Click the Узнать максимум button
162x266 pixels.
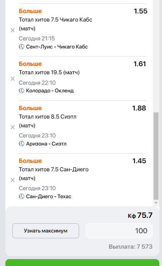point(46,231)
